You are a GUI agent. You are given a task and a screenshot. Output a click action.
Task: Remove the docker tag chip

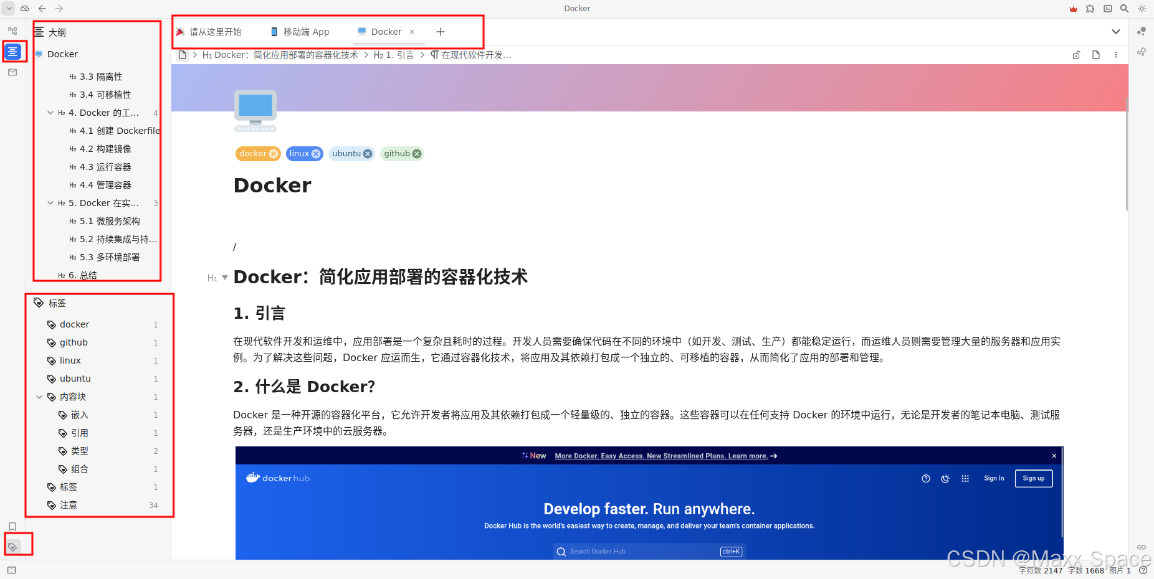[273, 154]
